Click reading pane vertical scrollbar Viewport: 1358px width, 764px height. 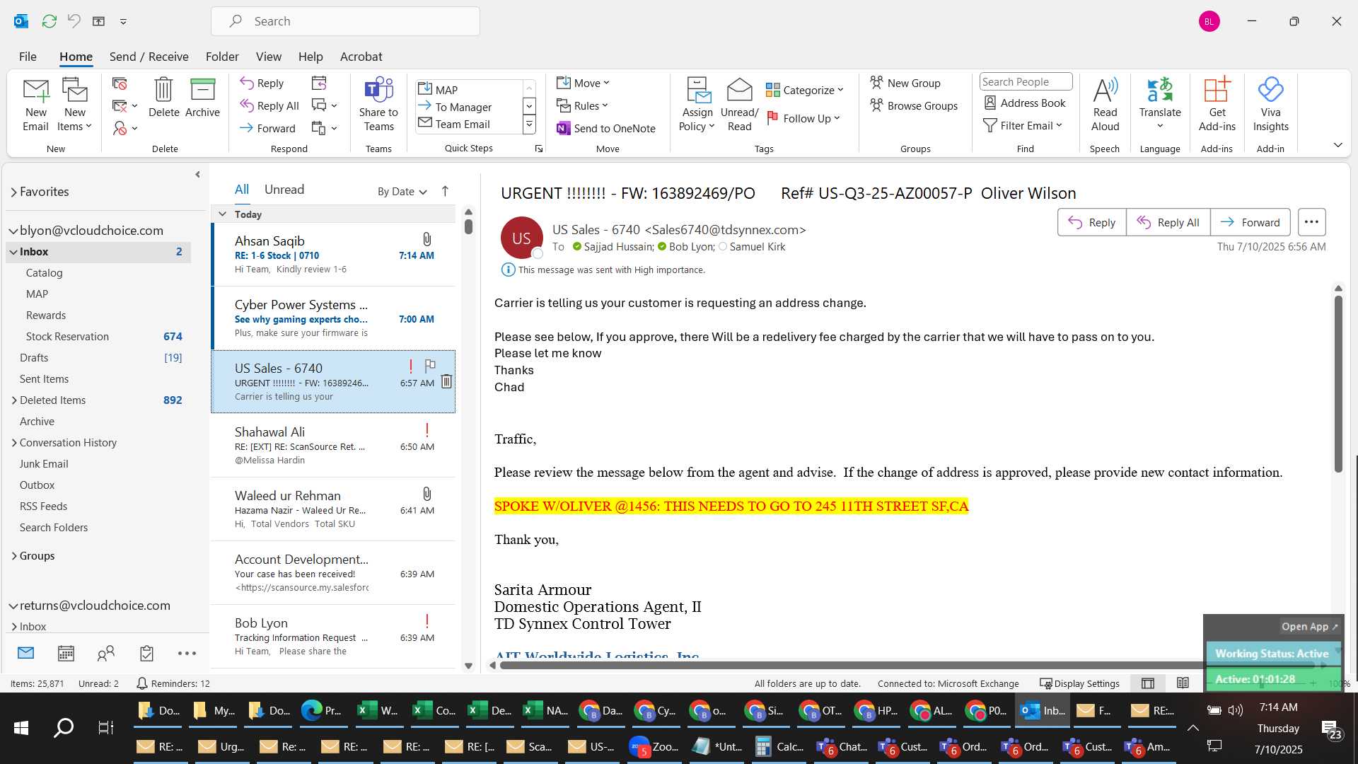tap(1338, 384)
